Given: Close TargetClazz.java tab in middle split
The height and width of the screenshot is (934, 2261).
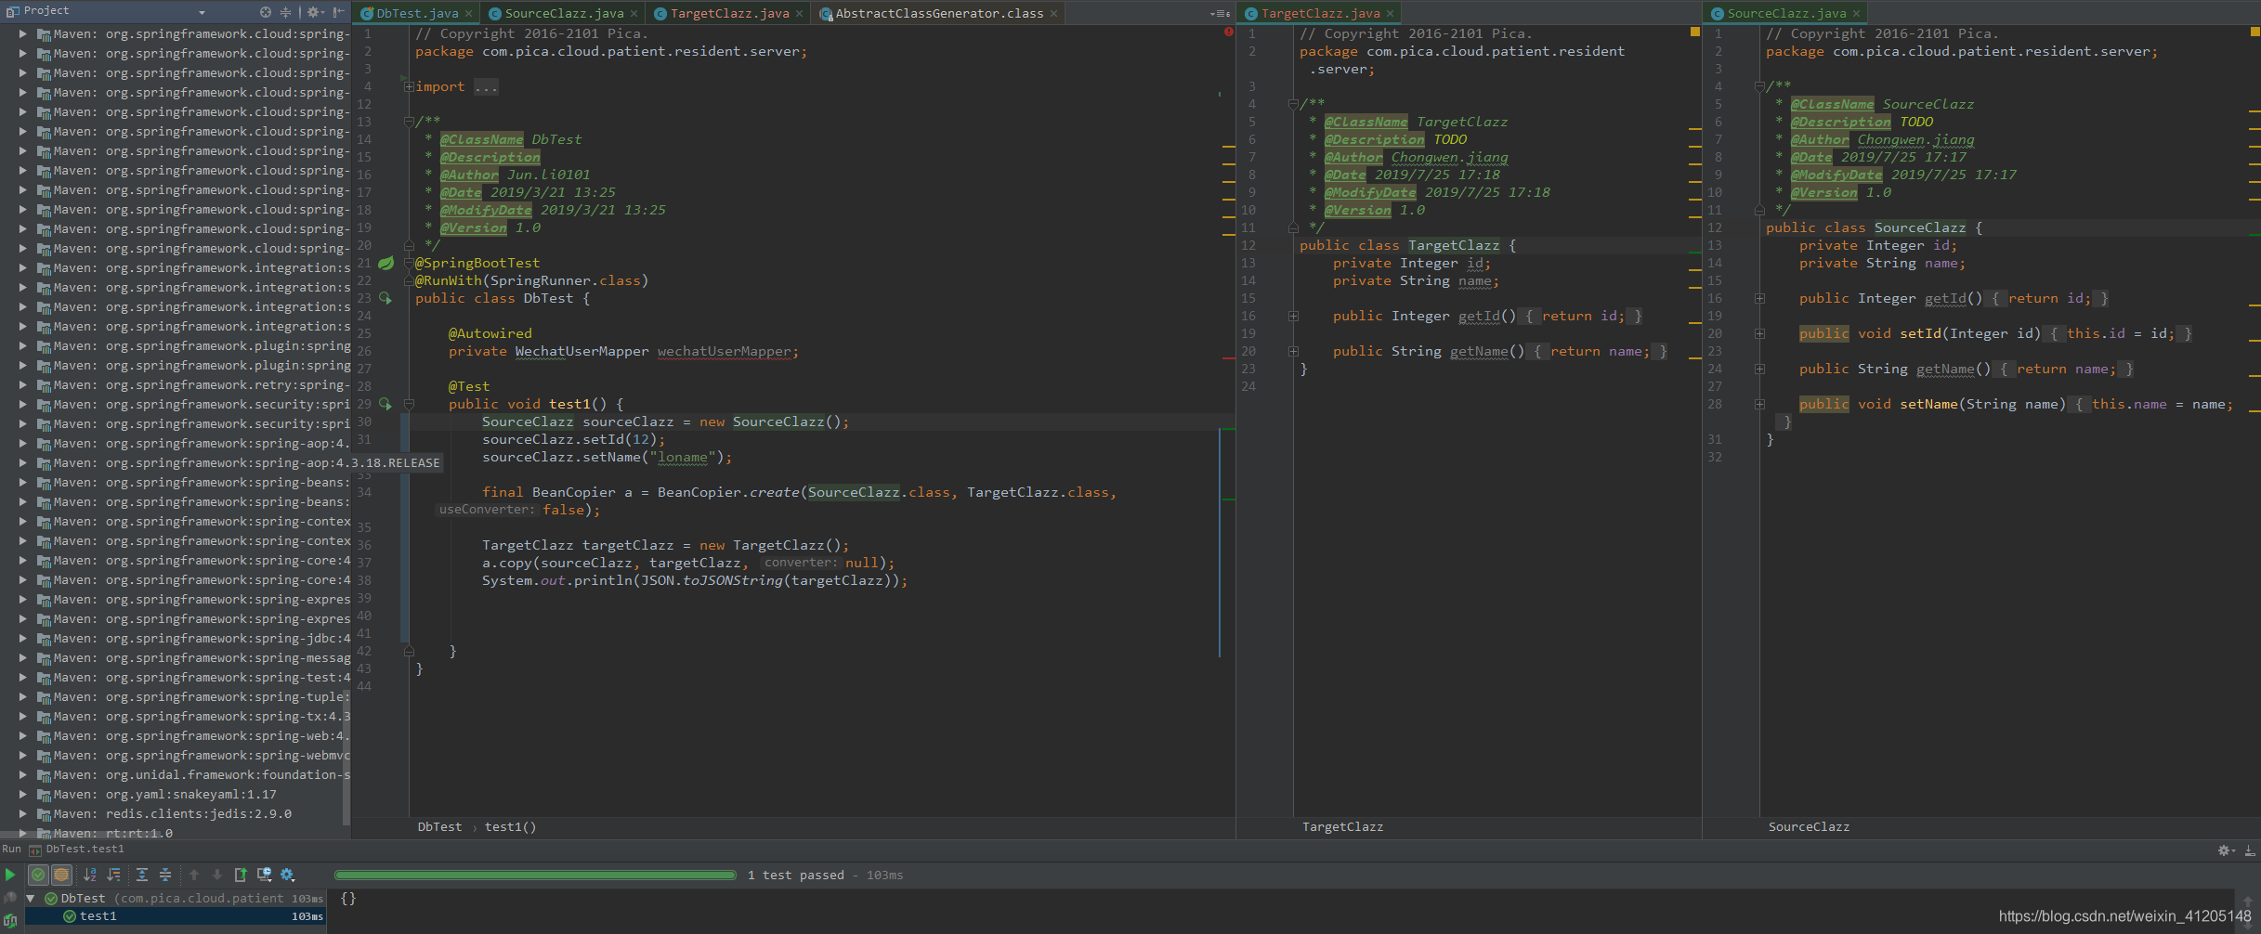Looking at the screenshot, I should coord(1390,14).
